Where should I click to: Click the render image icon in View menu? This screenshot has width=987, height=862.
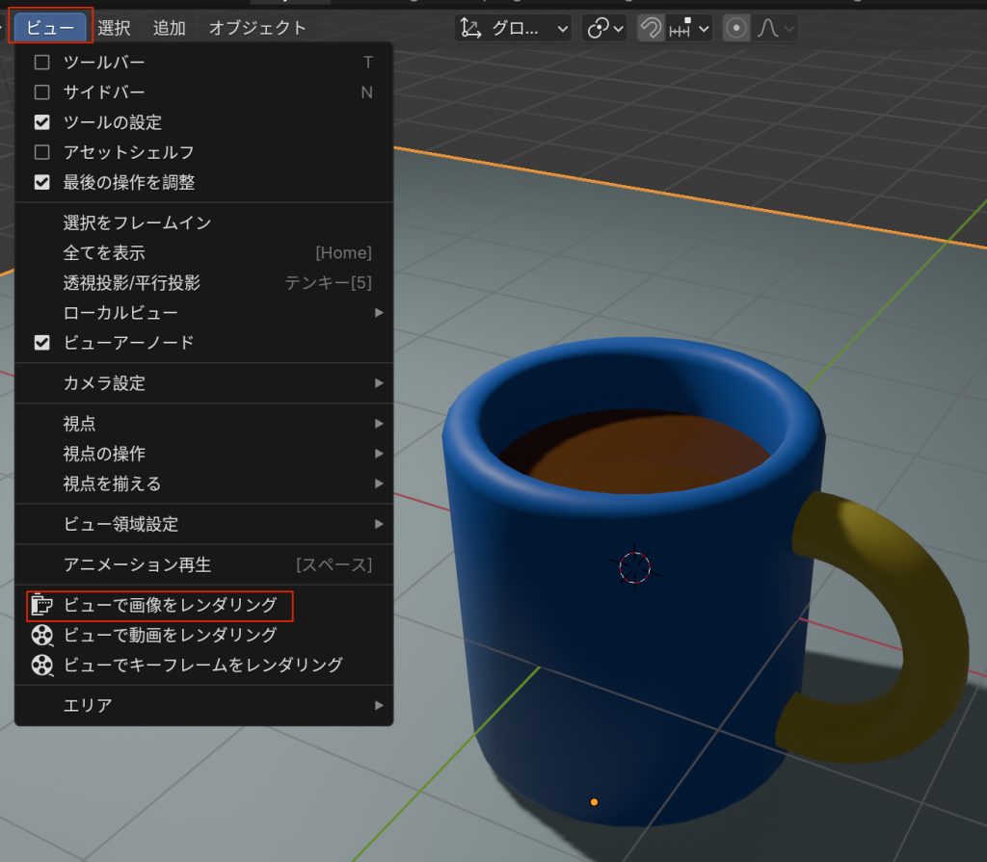(x=41, y=606)
